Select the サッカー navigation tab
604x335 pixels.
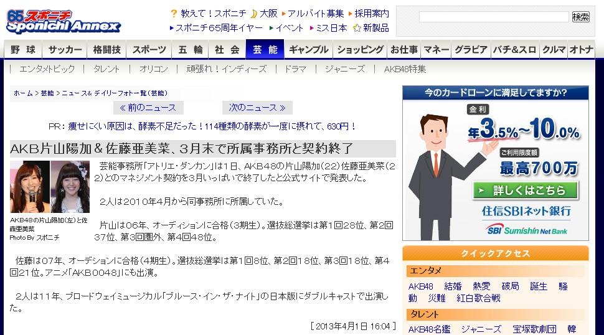pyautogui.click(x=65, y=50)
